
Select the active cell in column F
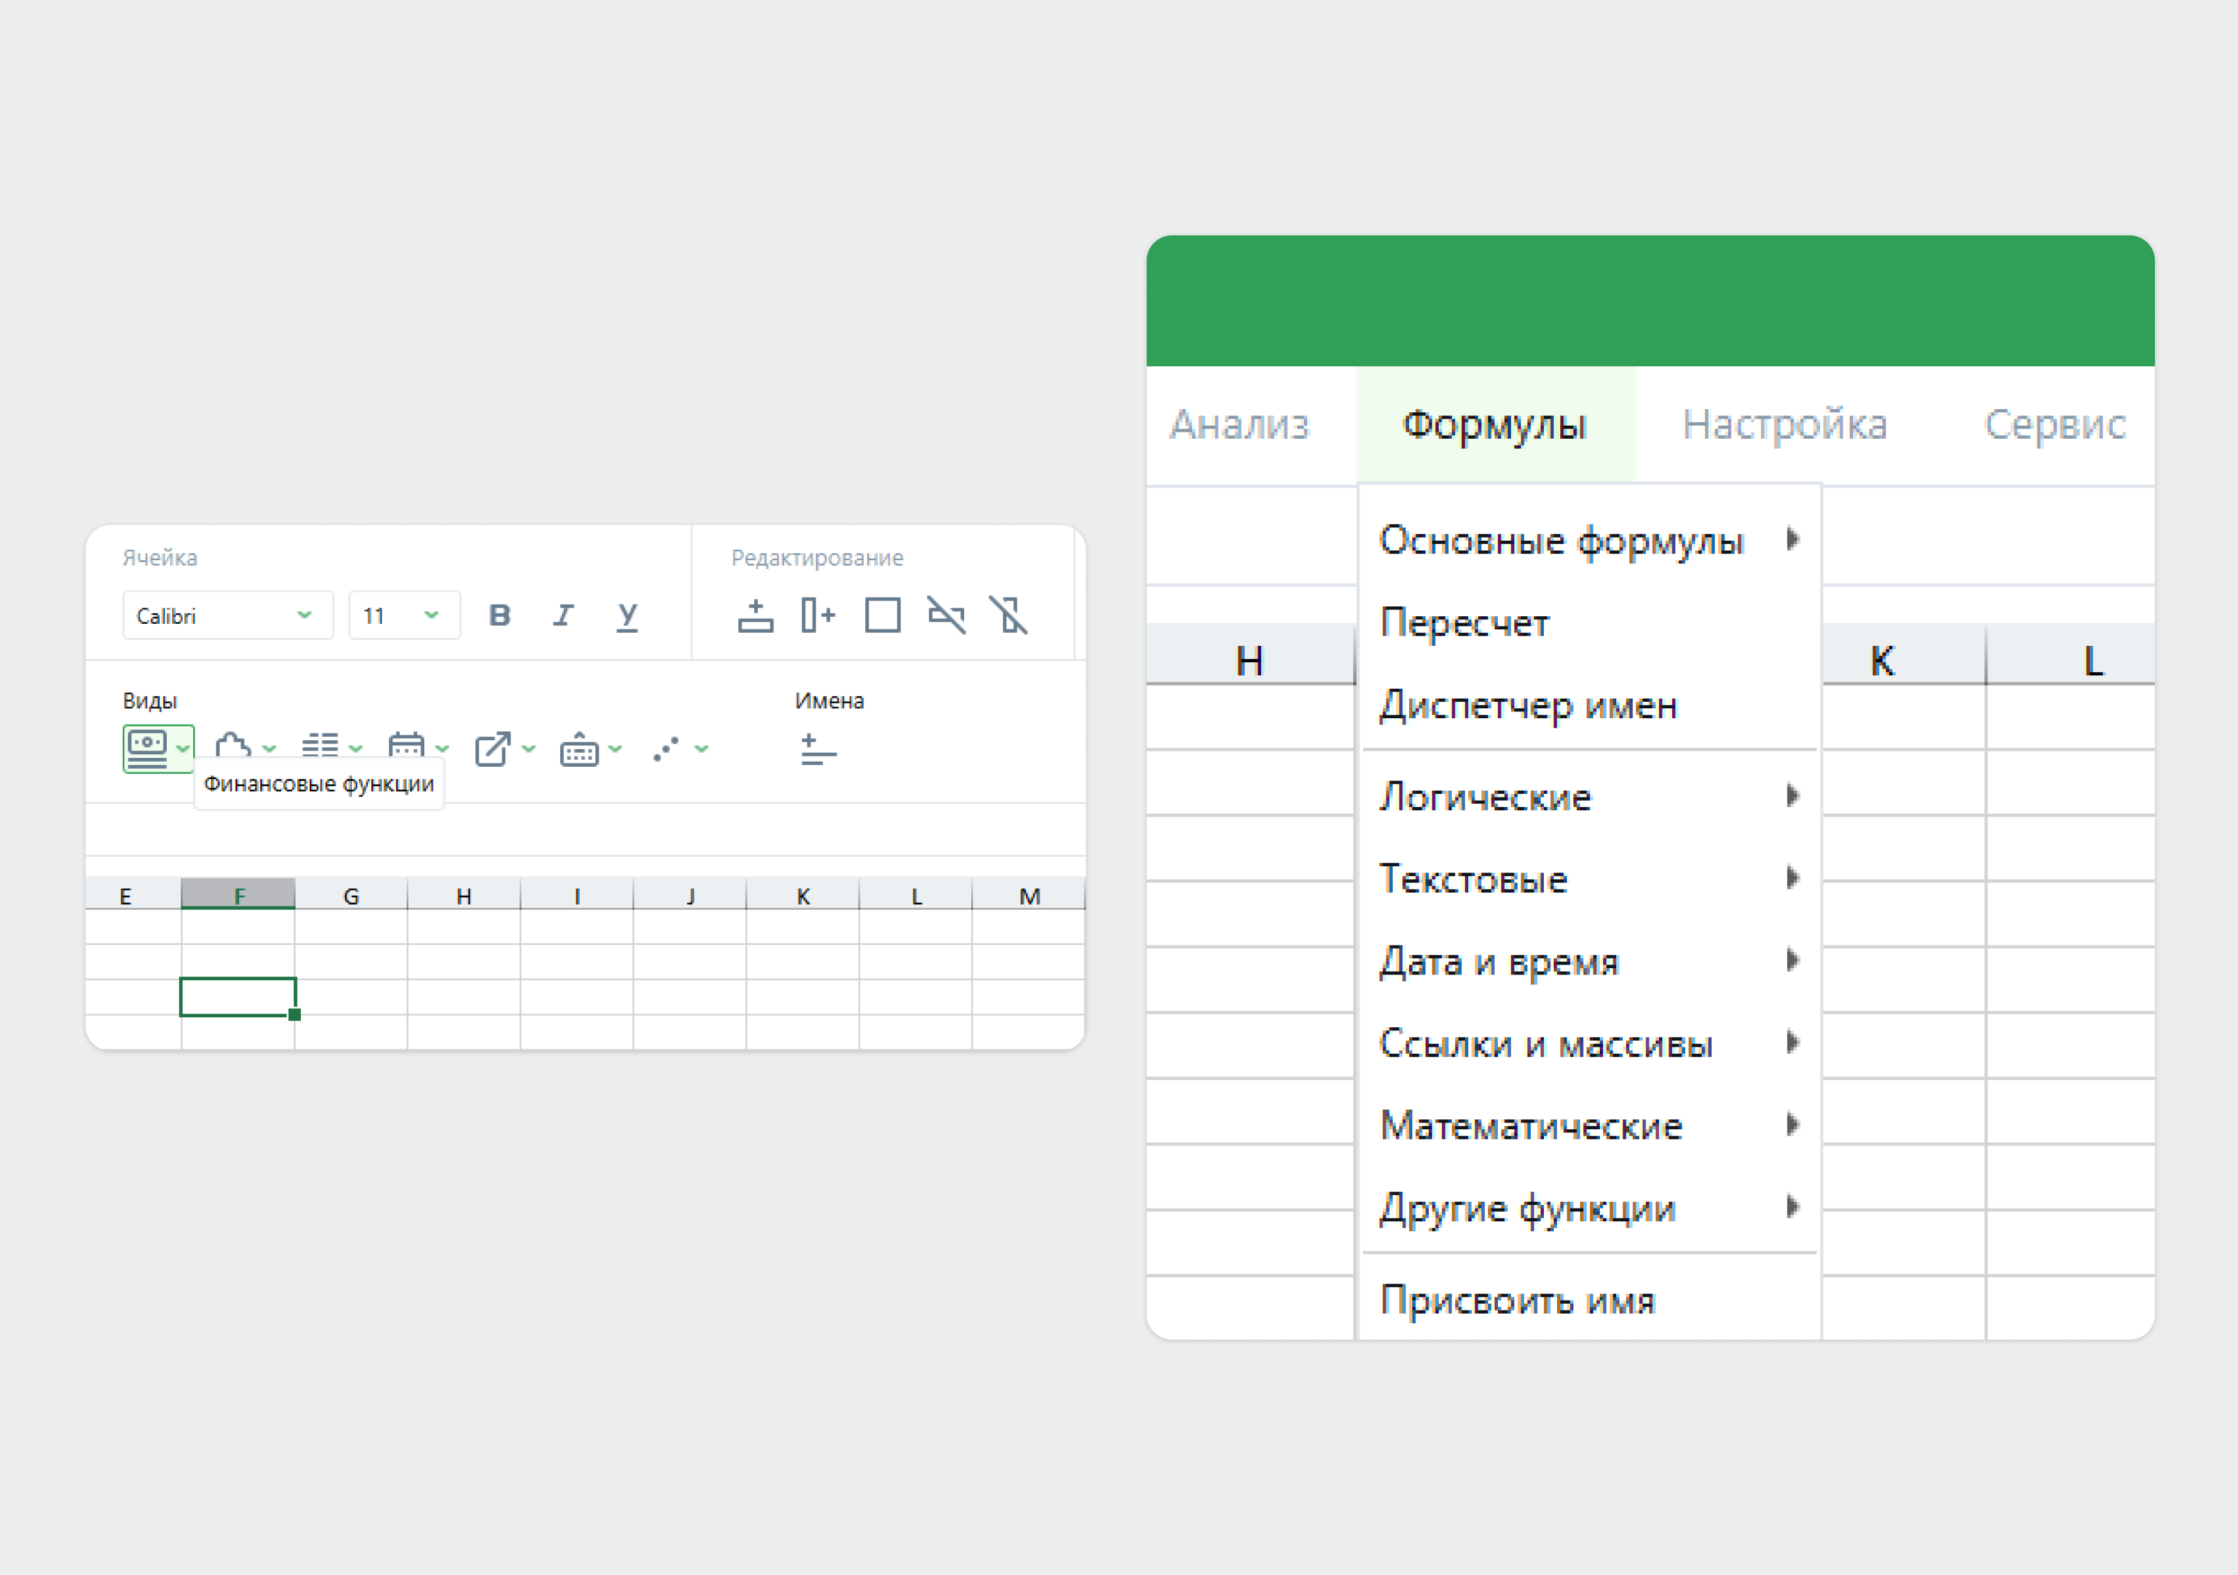238,996
